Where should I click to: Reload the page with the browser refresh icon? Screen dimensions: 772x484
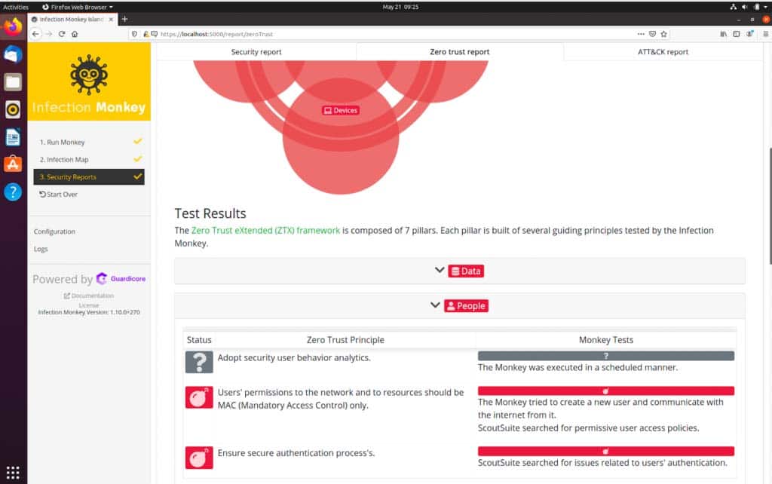(62, 34)
